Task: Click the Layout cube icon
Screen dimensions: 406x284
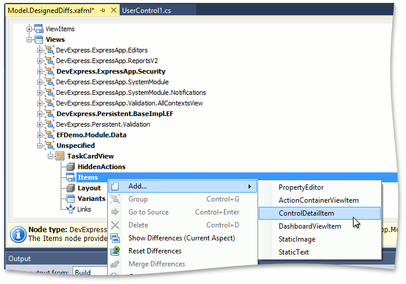Action: coord(71,188)
